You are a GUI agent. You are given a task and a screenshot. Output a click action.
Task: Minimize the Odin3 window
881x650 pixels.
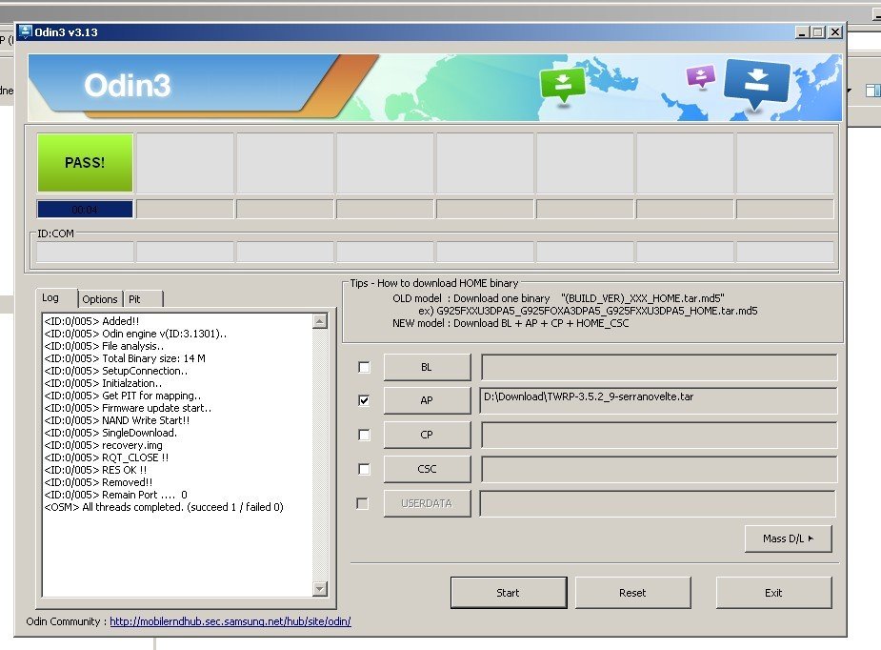tap(802, 32)
